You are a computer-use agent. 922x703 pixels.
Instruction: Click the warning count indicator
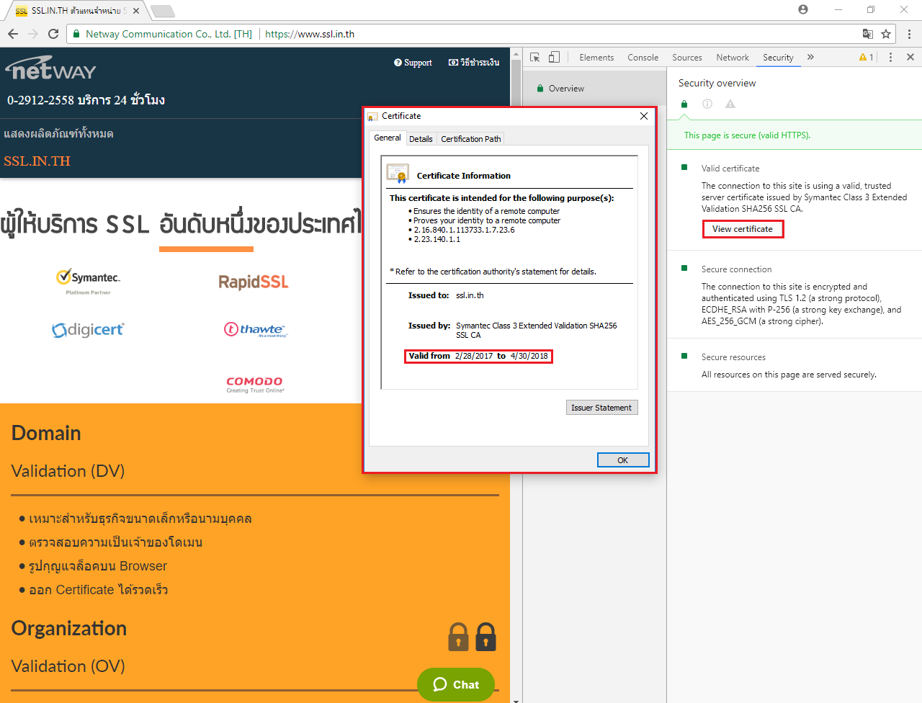[866, 58]
